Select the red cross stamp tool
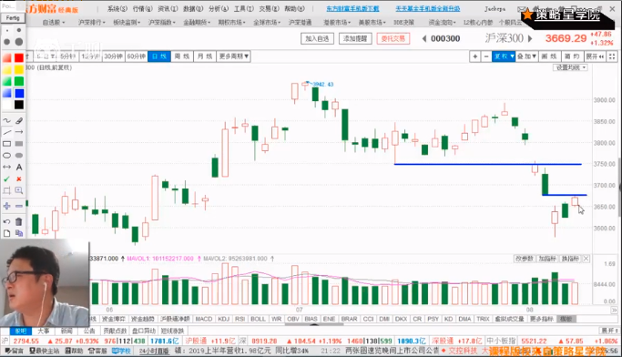622x357 pixels. click(x=18, y=178)
